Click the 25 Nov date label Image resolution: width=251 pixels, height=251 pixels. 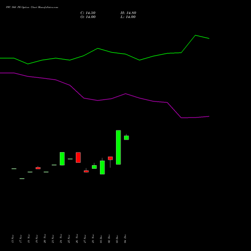tap(69, 238)
